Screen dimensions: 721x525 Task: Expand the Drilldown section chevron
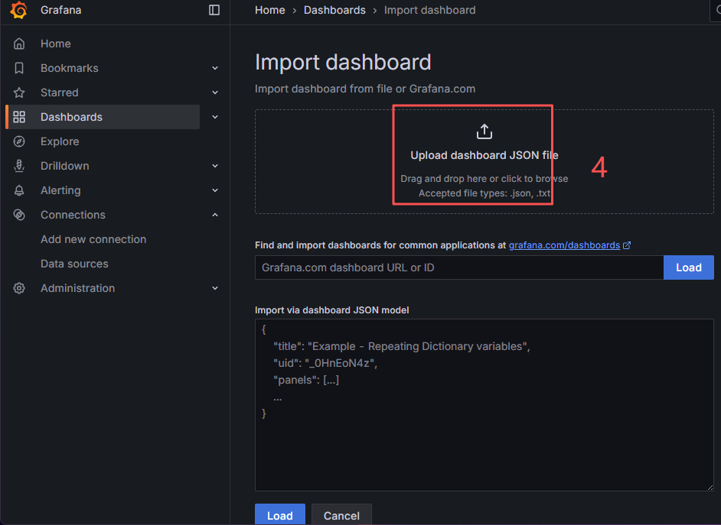pyautogui.click(x=215, y=166)
